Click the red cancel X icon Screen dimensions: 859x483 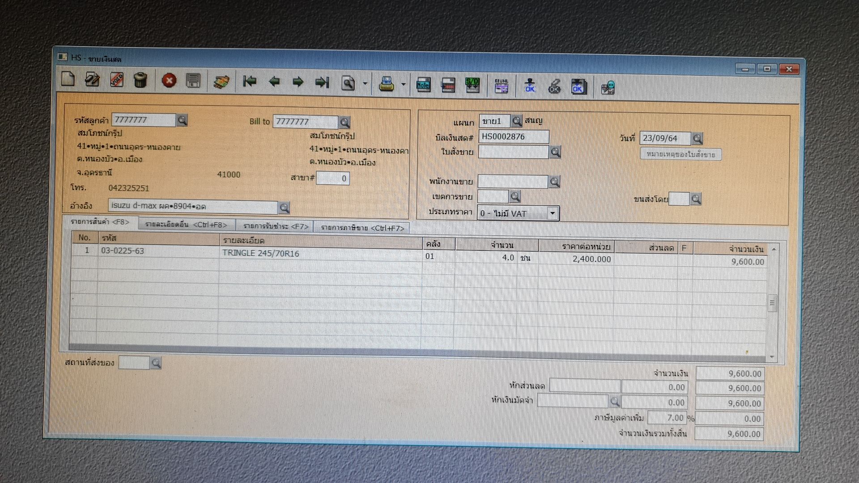pyautogui.click(x=169, y=81)
